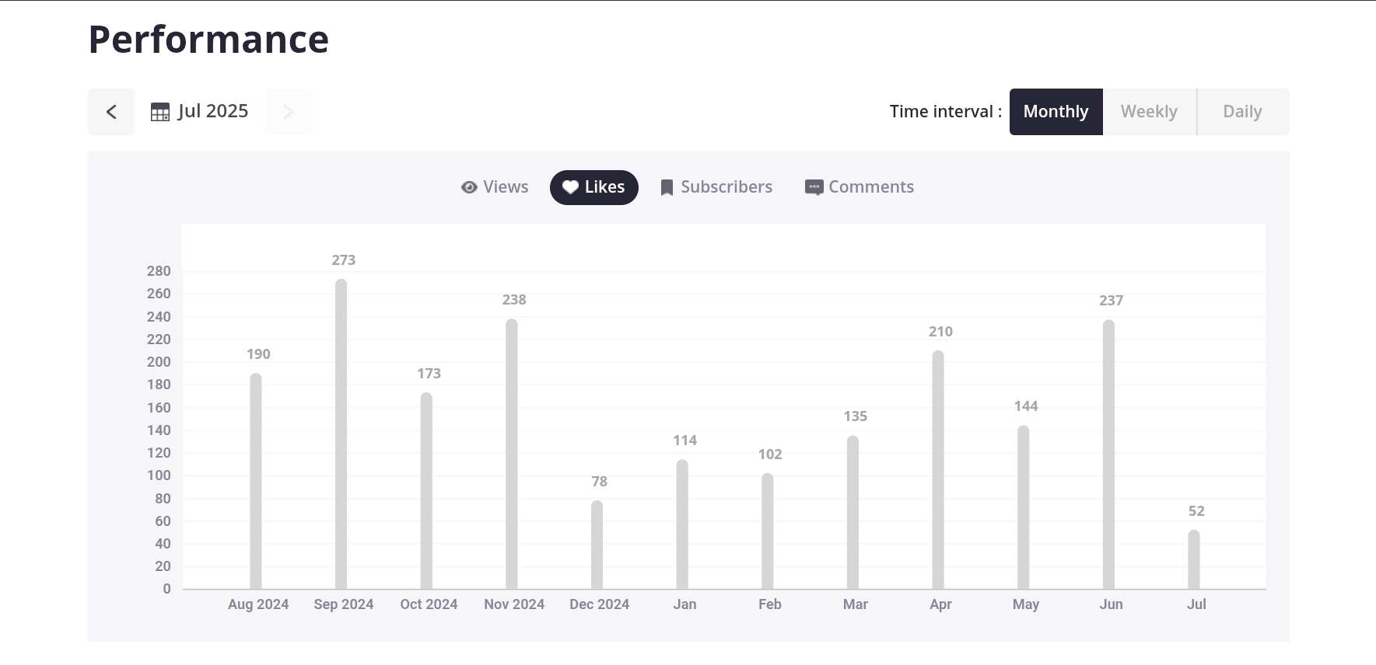This screenshot has height=665, width=1376.
Task: Click the calendar icon beside Jul 2025
Action: point(159,112)
